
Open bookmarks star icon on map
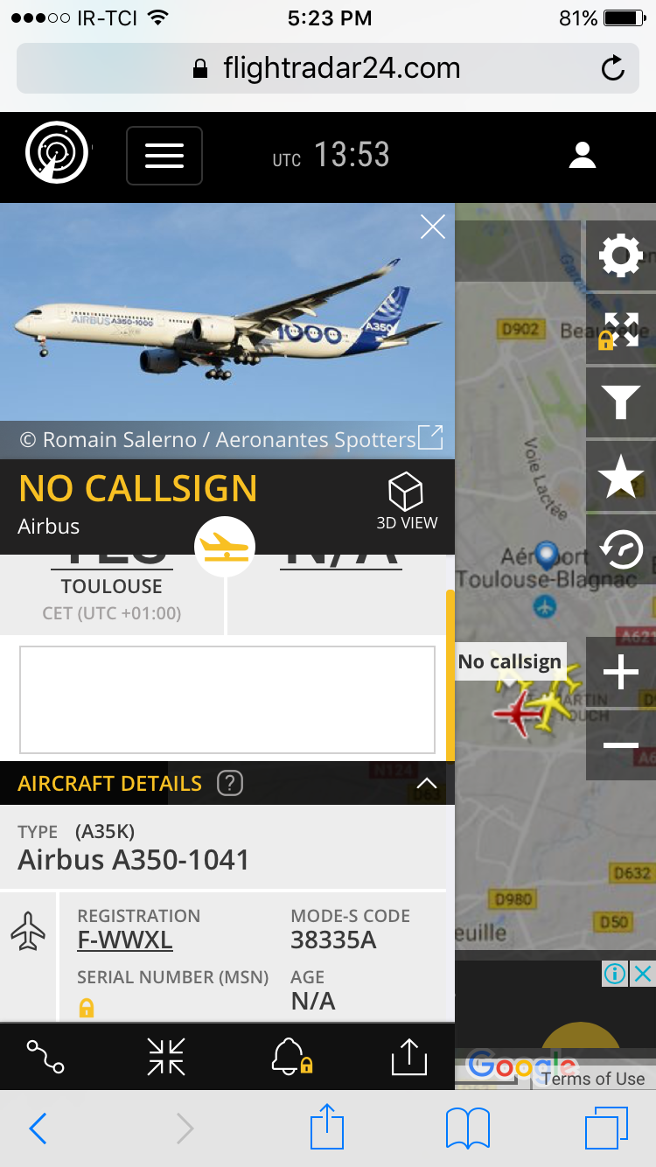point(621,477)
